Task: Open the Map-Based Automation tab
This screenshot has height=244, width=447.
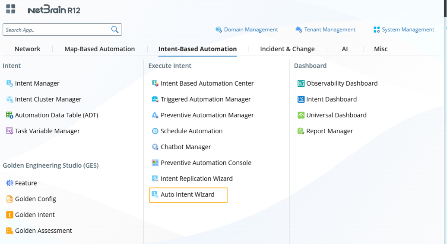Action: (99, 49)
